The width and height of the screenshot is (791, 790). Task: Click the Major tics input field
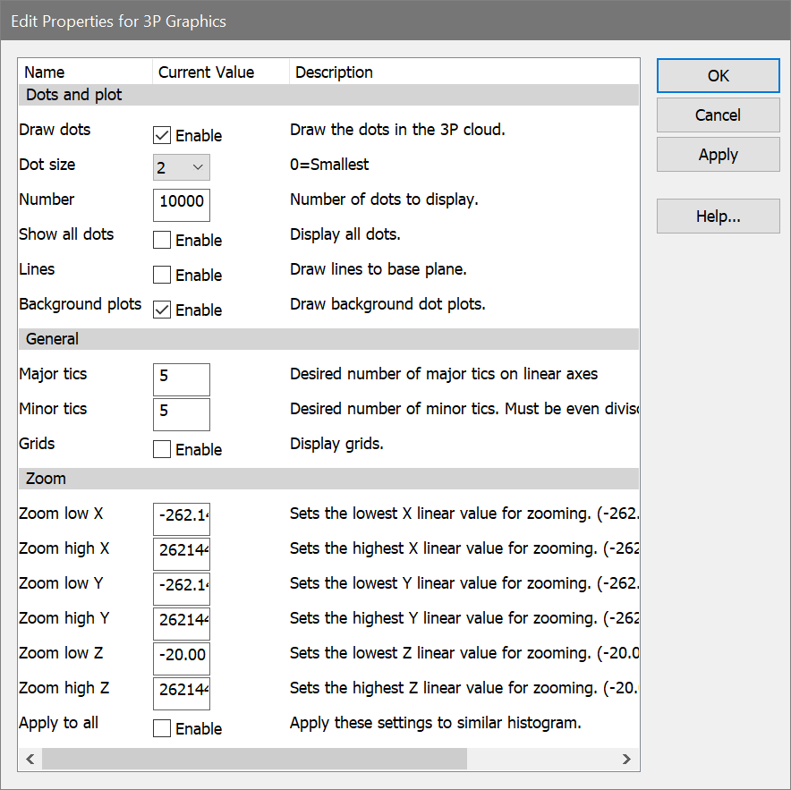[x=182, y=378]
